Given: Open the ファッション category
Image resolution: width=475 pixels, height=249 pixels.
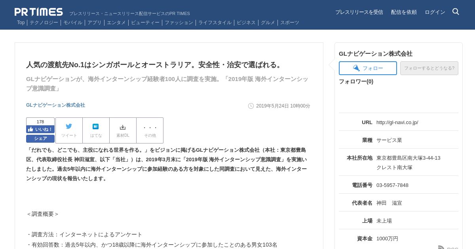Looking at the screenshot, I should (179, 23).
